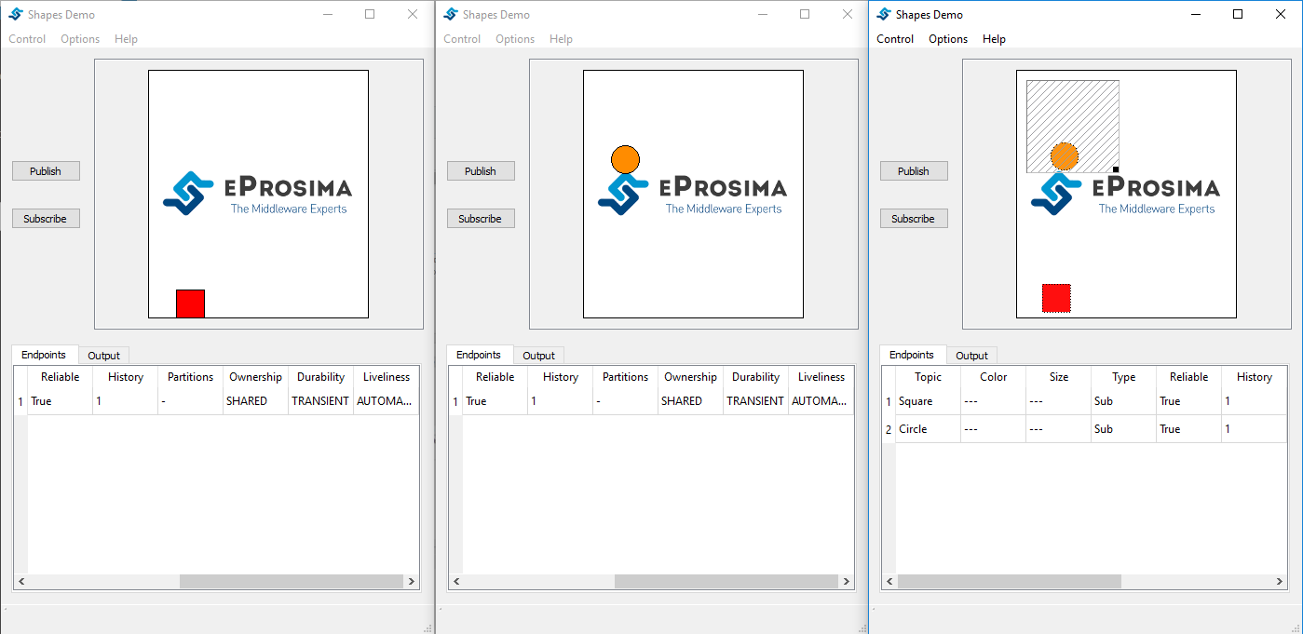Click Size column header in right window
The image size is (1303, 634).
[1058, 377]
